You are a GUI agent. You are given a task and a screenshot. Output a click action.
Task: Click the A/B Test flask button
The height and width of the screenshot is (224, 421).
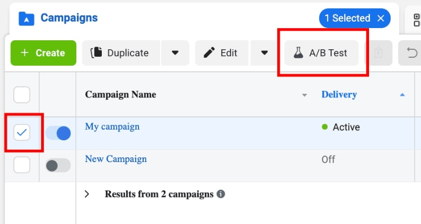321,53
